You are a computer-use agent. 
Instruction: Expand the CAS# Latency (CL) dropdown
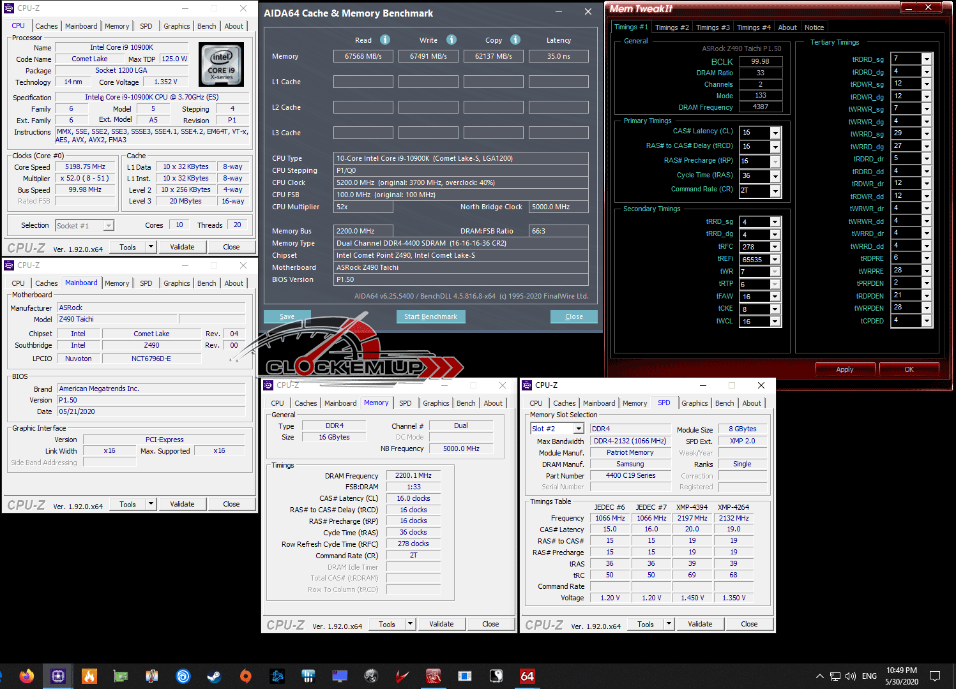point(775,133)
